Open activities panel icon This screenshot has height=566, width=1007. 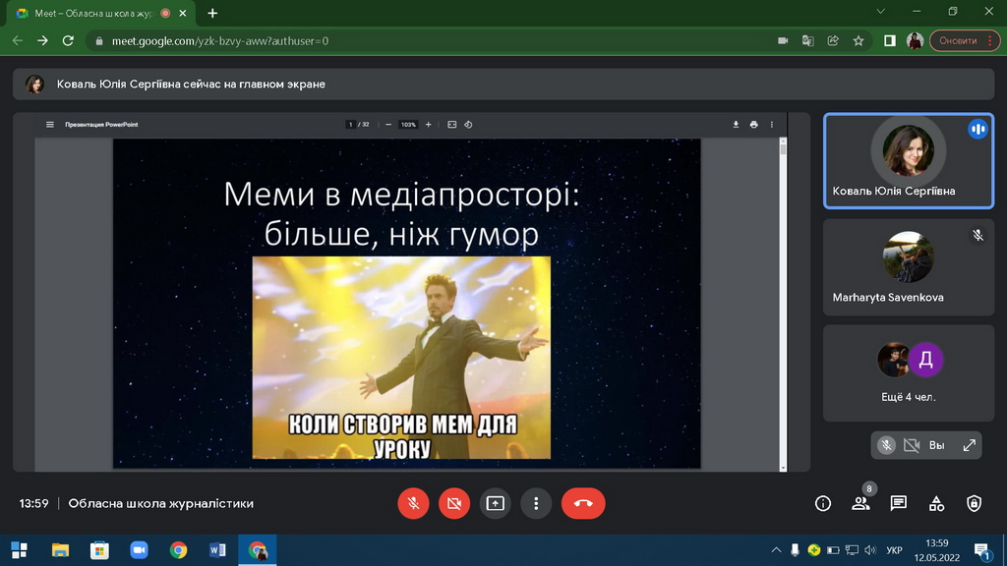coord(936,504)
